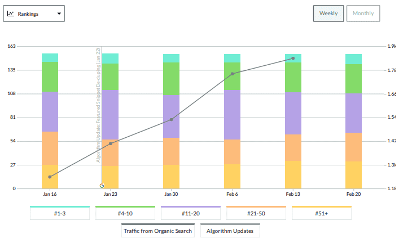Toggle the #4-10 legend series

coord(125,214)
